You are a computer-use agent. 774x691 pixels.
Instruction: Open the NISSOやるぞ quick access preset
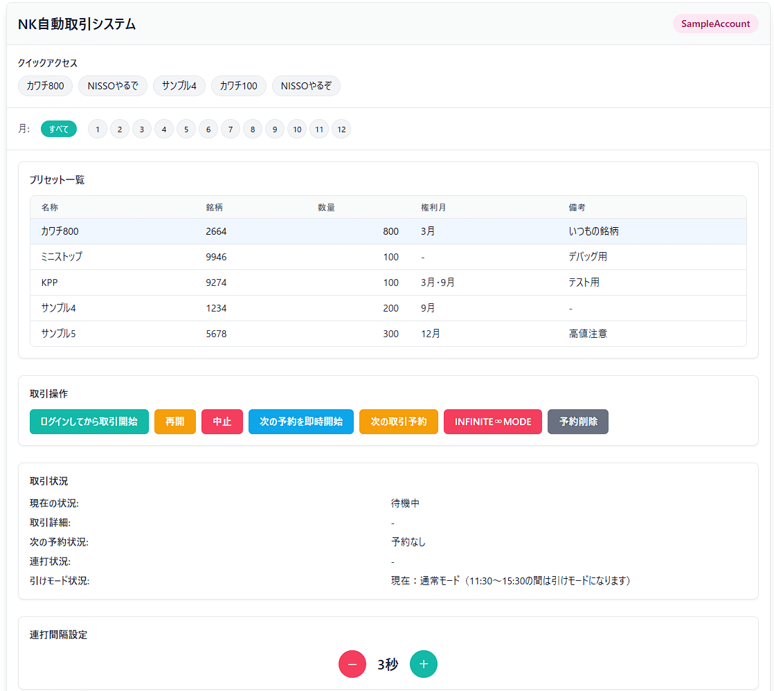[x=306, y=86]
